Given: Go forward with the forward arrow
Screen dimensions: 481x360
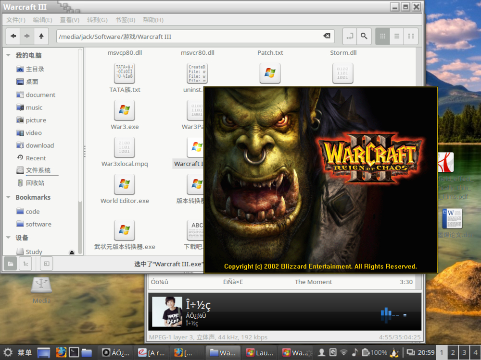Looking at the screenshot, I should tap(27, 36).
